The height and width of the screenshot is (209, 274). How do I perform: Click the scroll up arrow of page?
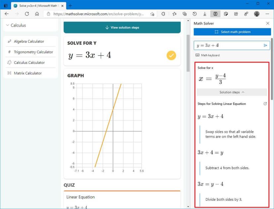188,21
